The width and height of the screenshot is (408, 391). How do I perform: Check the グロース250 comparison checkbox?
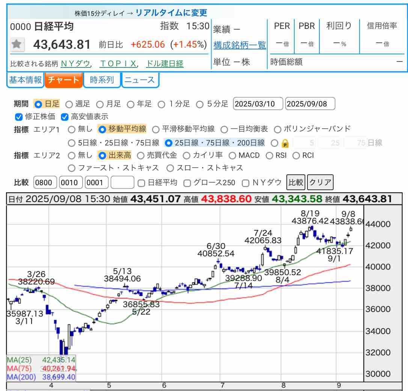[x=187, y=183]
